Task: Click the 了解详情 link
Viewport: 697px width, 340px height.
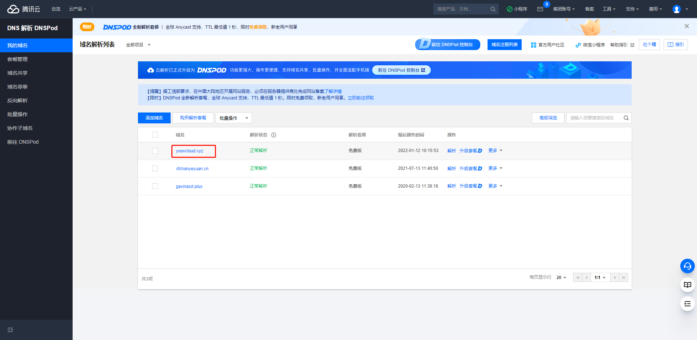Action: pos(333,91)
